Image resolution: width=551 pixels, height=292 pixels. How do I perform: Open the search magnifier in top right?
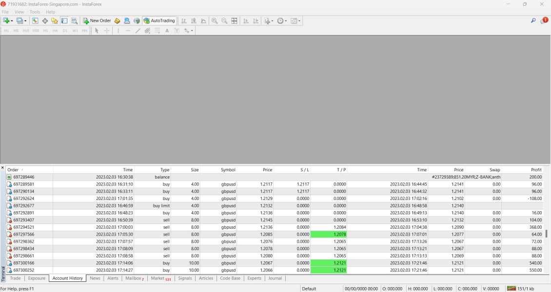tap(533, 21)
